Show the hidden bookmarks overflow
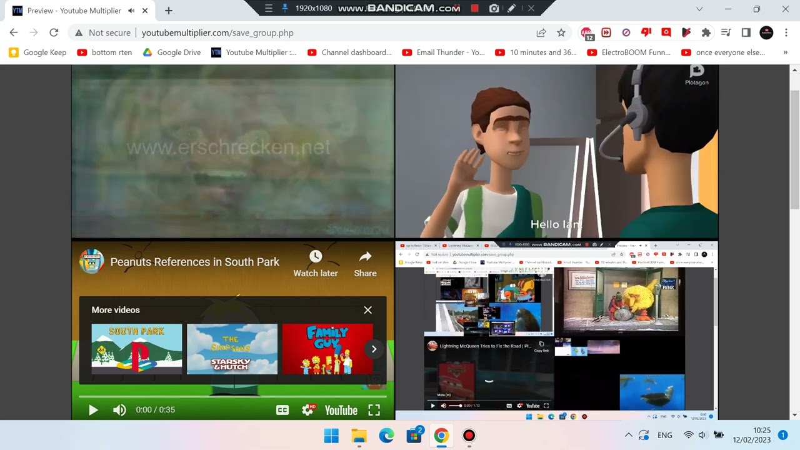Screen dimensions: 800x450 (786, 52)
